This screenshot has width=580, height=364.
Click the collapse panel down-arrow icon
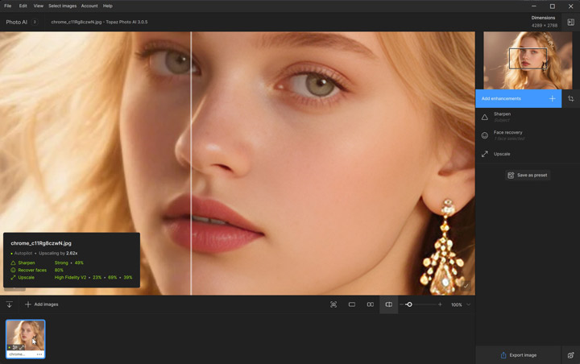click(9, 304)
